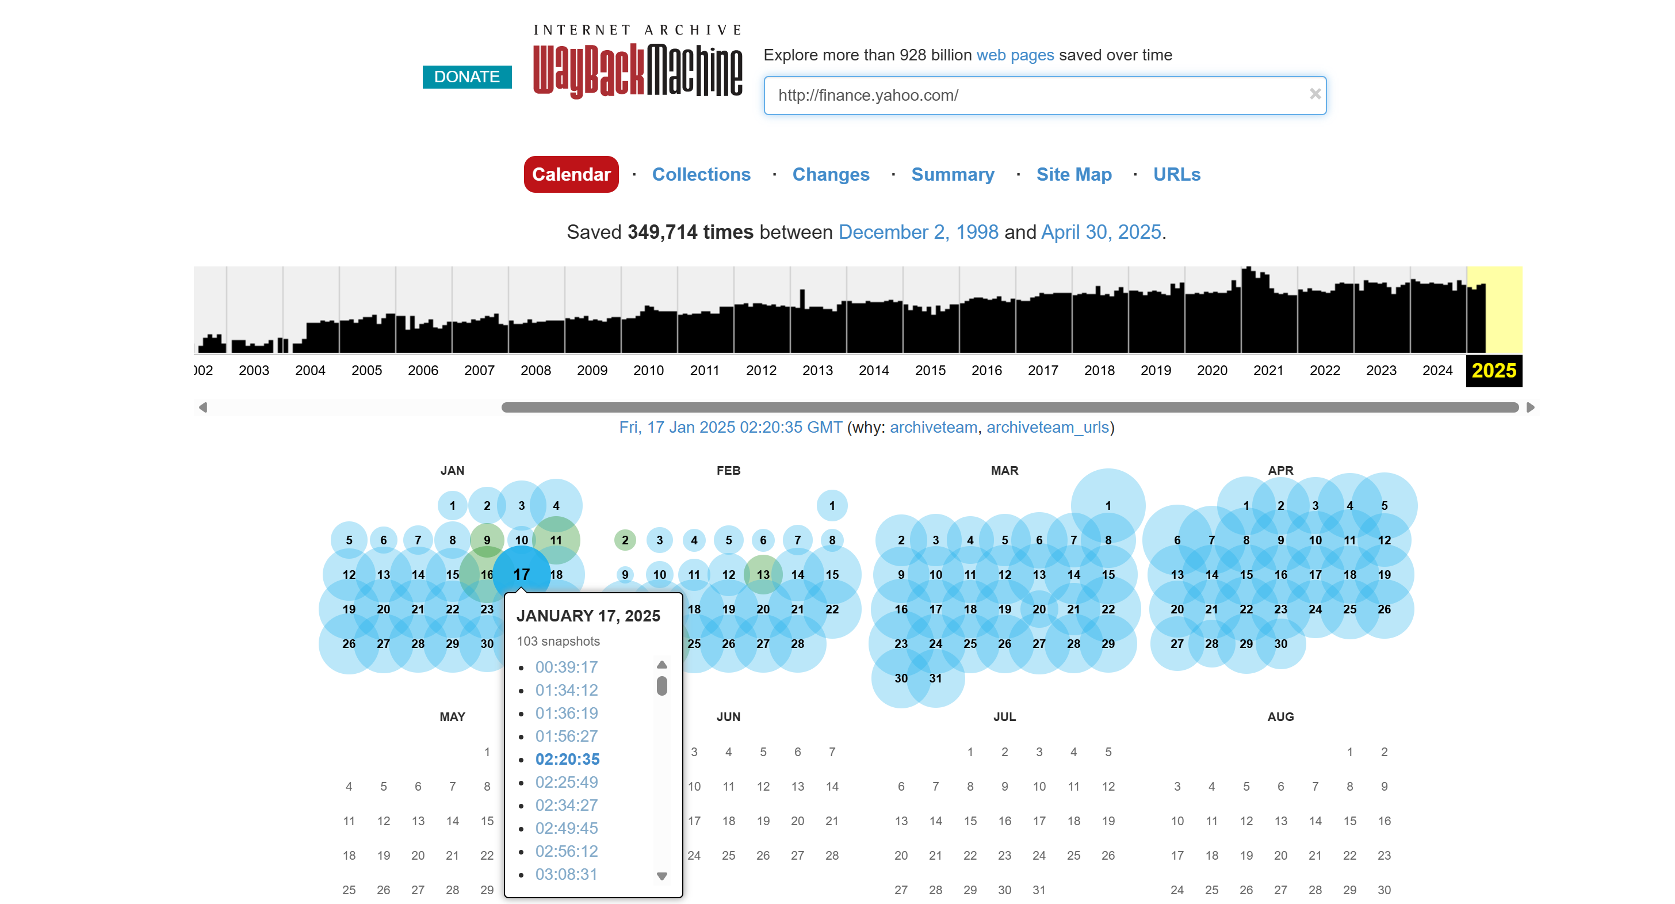Image resolution: width=1675 pixels, height=904 pixels.
Task: Open the URLs tab
Action: 1176,174
